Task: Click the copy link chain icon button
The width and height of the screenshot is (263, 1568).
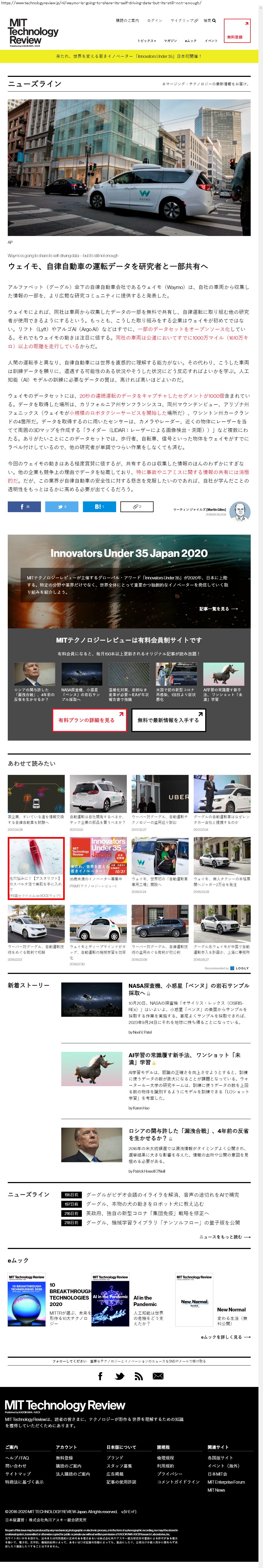Action: (x=137, y=507)
